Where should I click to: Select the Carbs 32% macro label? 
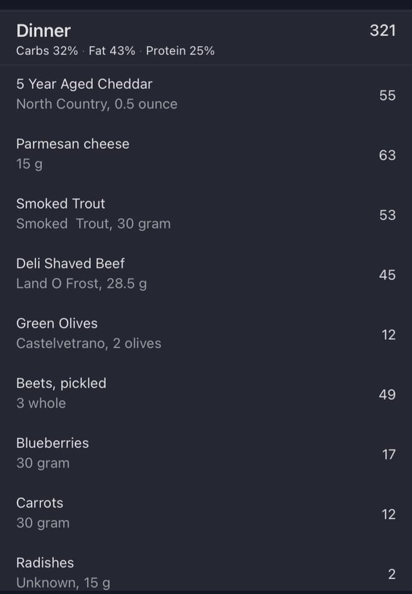(x=47, y=51)
